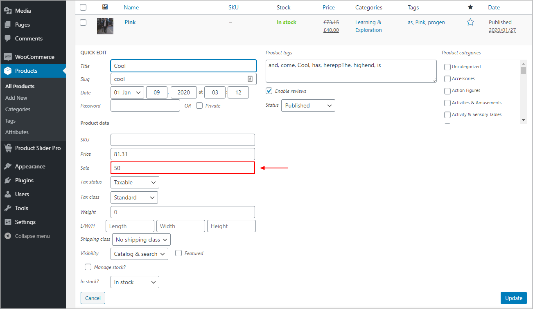Click the Product Slider Pro sidebar icon
Screen dimensions: 533x309
click(7, 148)
